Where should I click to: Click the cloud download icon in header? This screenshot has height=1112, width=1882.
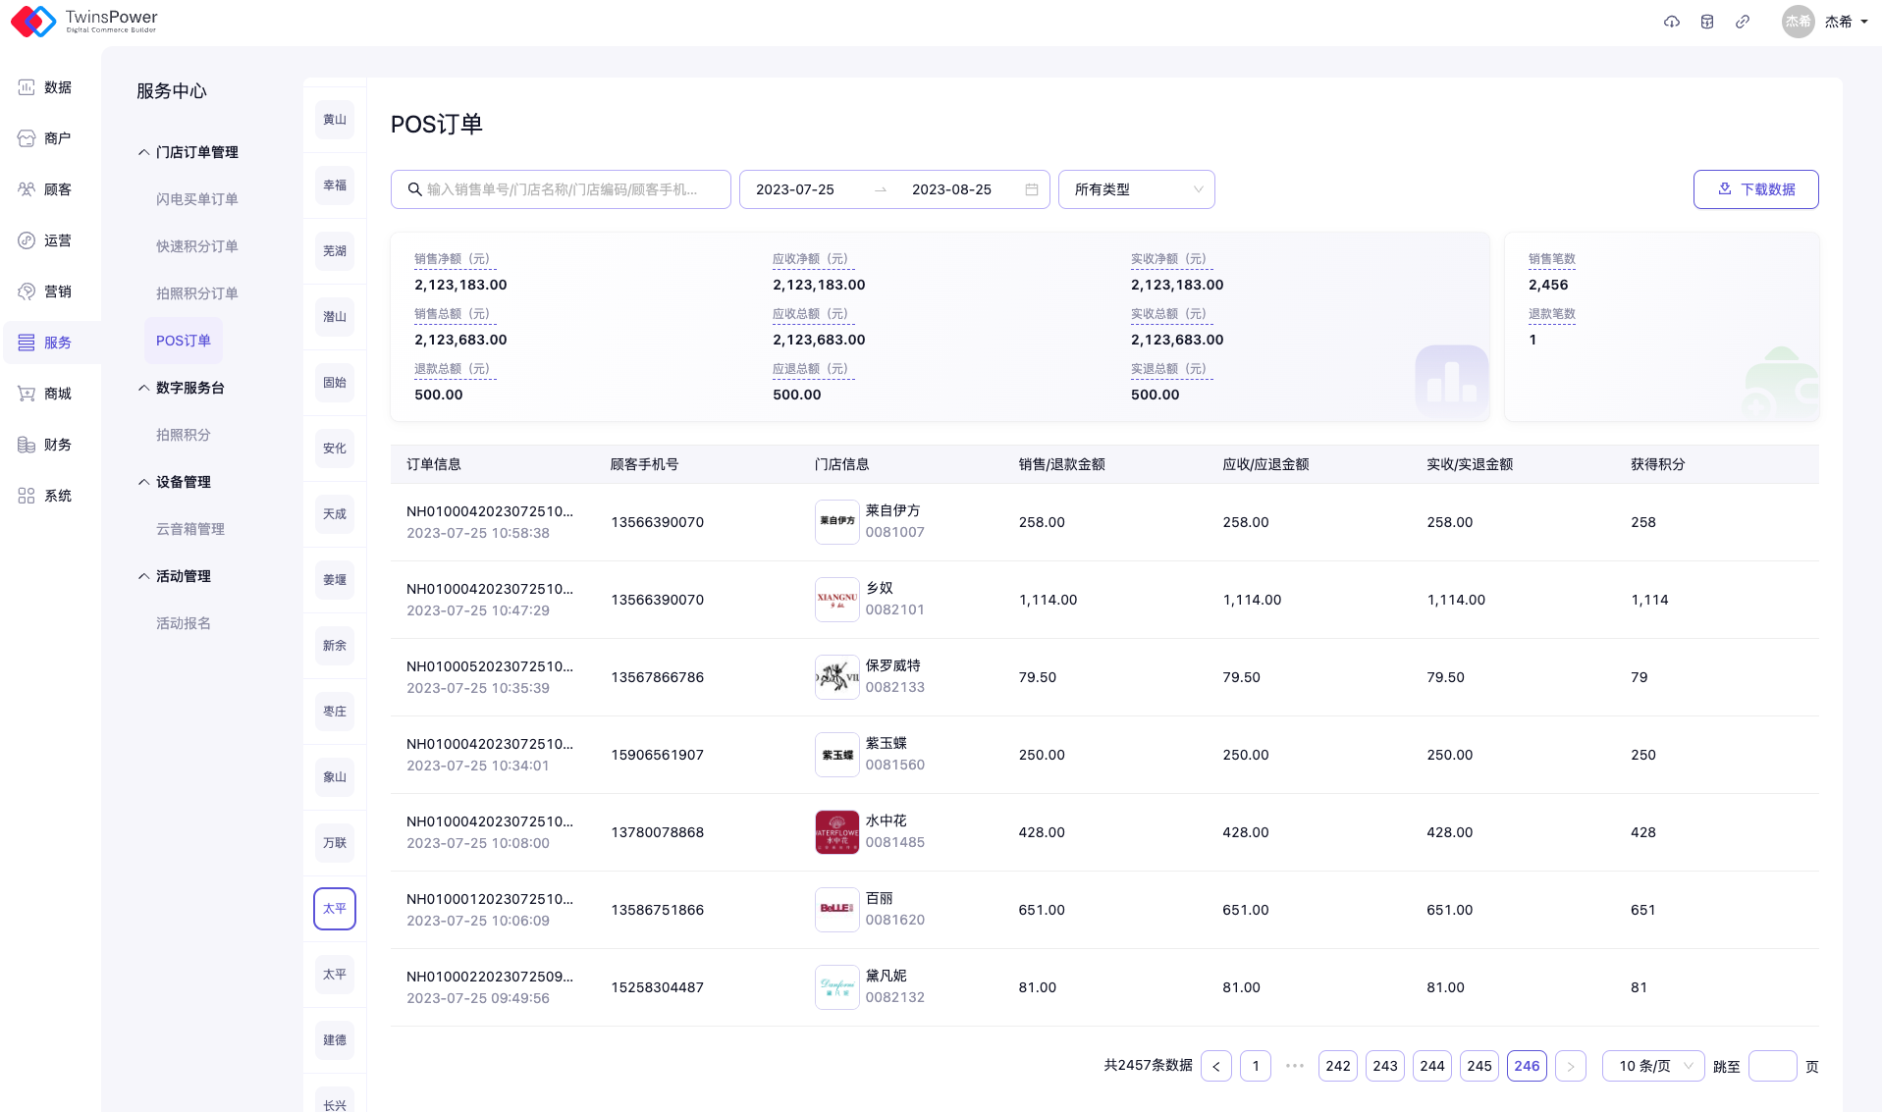coord(1671,22)
